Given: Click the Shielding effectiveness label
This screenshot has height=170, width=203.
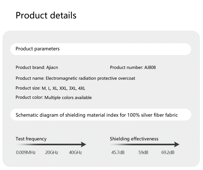Looking at the screenshot, I should (x=134, y=139).
